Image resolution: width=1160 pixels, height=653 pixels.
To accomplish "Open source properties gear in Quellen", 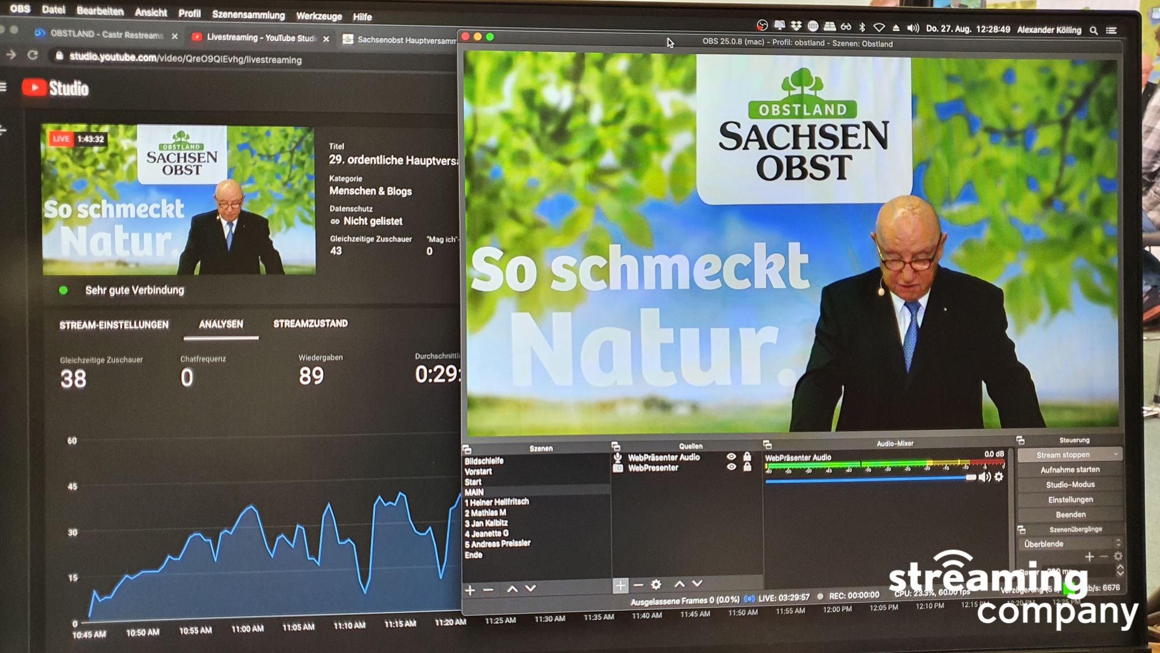I will click(656, 585).
